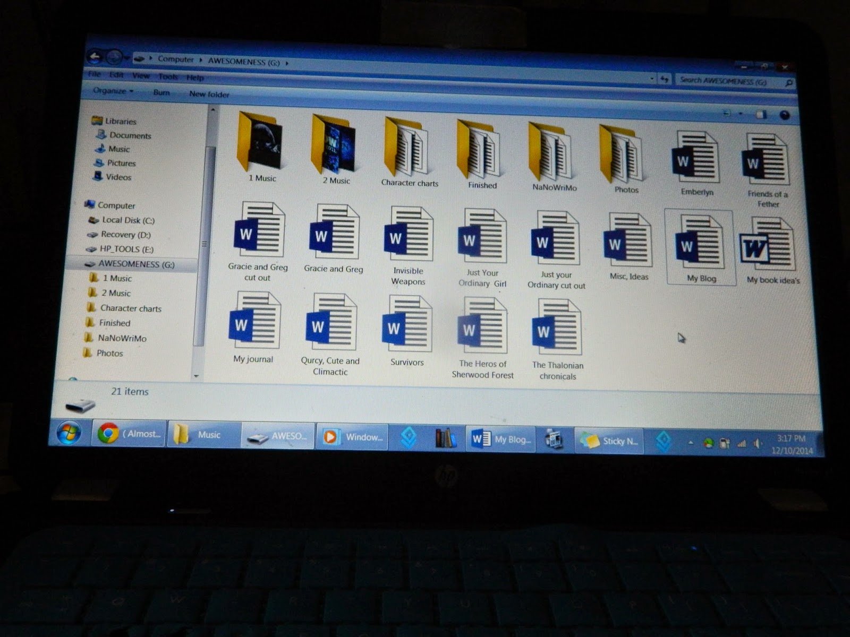
Task: Switch to My Blog Word taskbar button
Action: coord(501,439)
